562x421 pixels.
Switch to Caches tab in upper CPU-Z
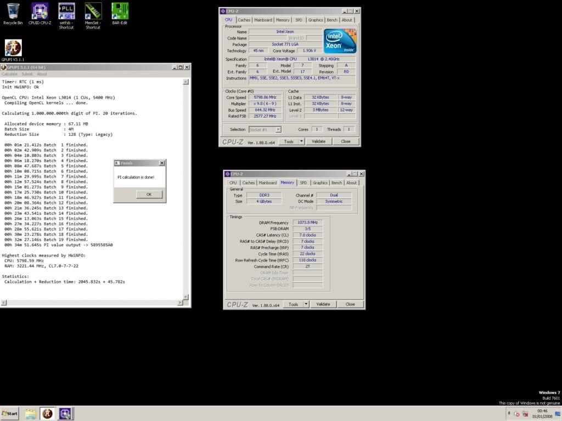pyautogui.click(x=244, y=20)
